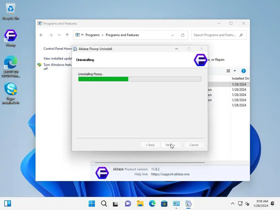Launch Microsoft Edge from the taskbar
280x210 pixels.
click(152, 203)
